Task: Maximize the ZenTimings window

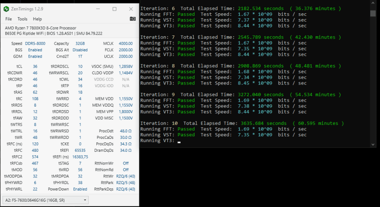Action: tap(115, 9)
